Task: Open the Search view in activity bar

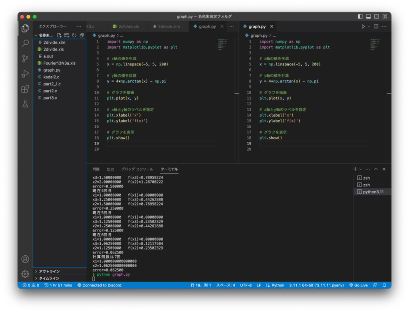Action: click(25, 43)
